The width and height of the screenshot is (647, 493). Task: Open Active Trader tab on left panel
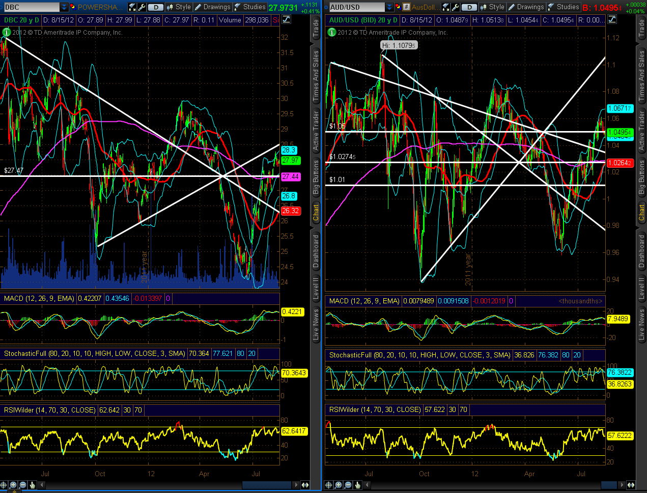tap(316, 131)
